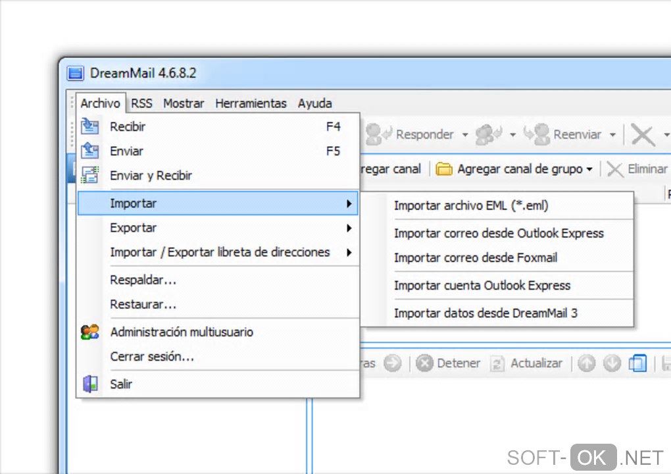Open the Mostrar menu
The height and width of the screenshot is (474, 671).
click(x=184, y=103)
